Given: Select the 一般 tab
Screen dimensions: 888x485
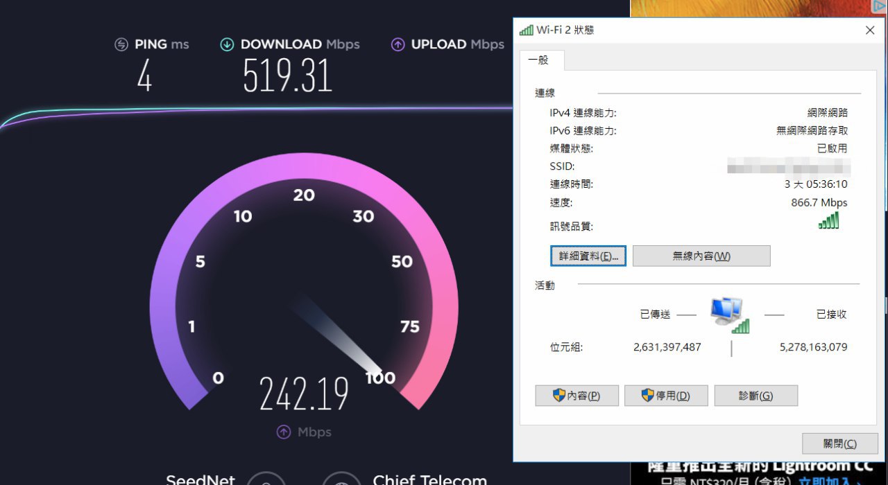Looking at the screenshot, I should [539, 60].
